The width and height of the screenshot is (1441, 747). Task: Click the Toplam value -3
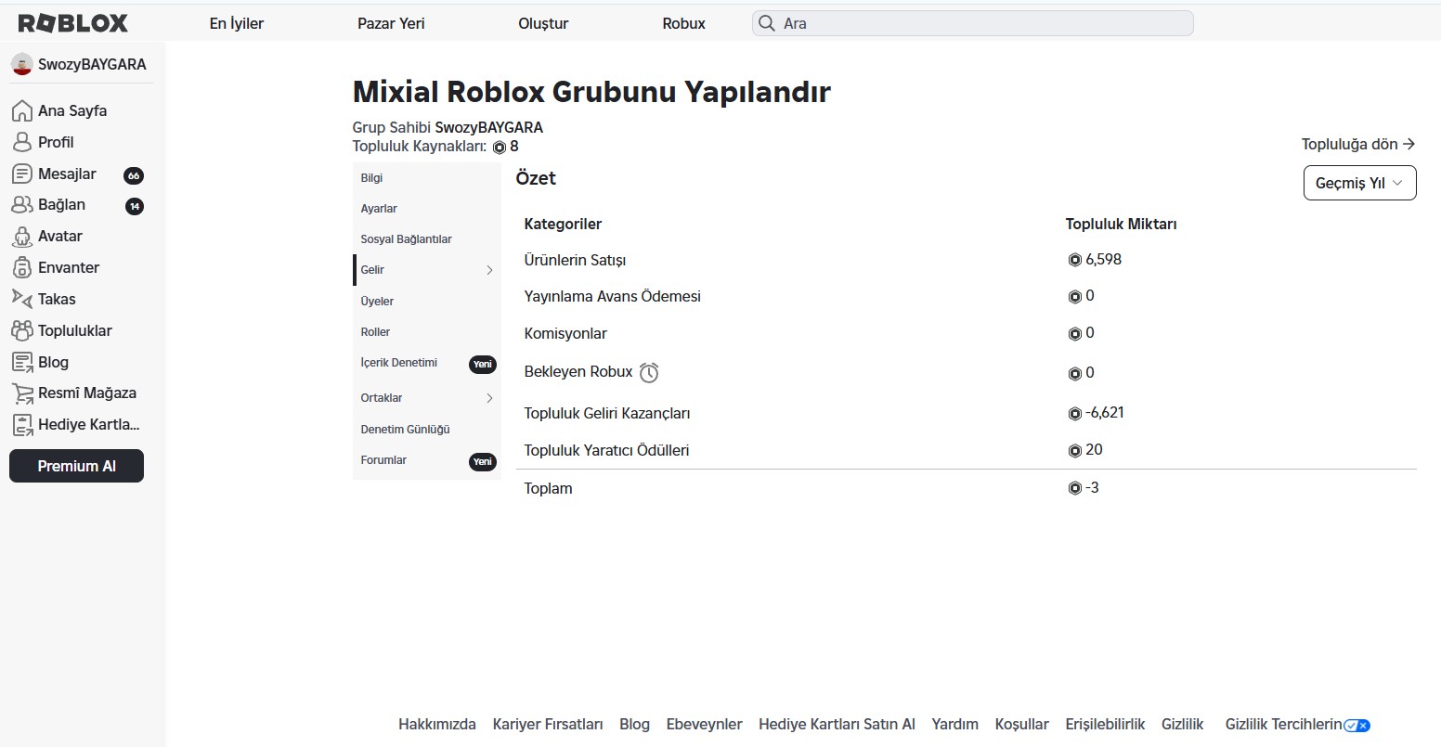click(x=1093, y=488)
